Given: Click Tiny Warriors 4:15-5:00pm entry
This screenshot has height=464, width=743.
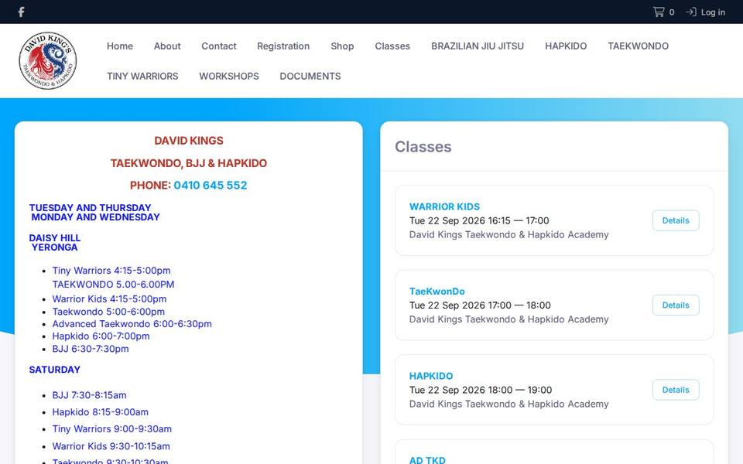Looking at the screenshot, I should [x=111, y=271].
